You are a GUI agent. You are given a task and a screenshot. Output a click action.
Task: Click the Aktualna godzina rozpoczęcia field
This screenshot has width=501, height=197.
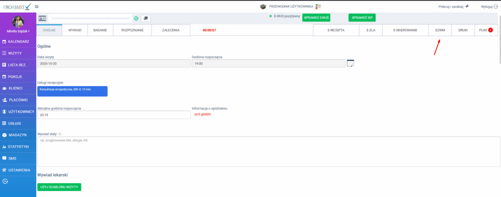pos(114,115)
